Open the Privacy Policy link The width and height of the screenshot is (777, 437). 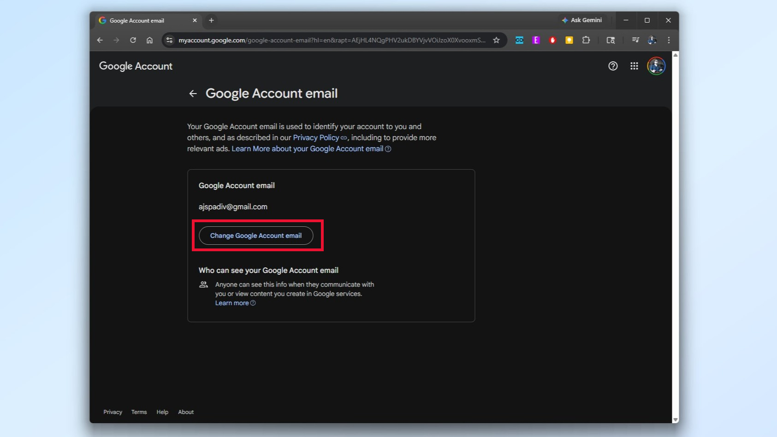316,137
